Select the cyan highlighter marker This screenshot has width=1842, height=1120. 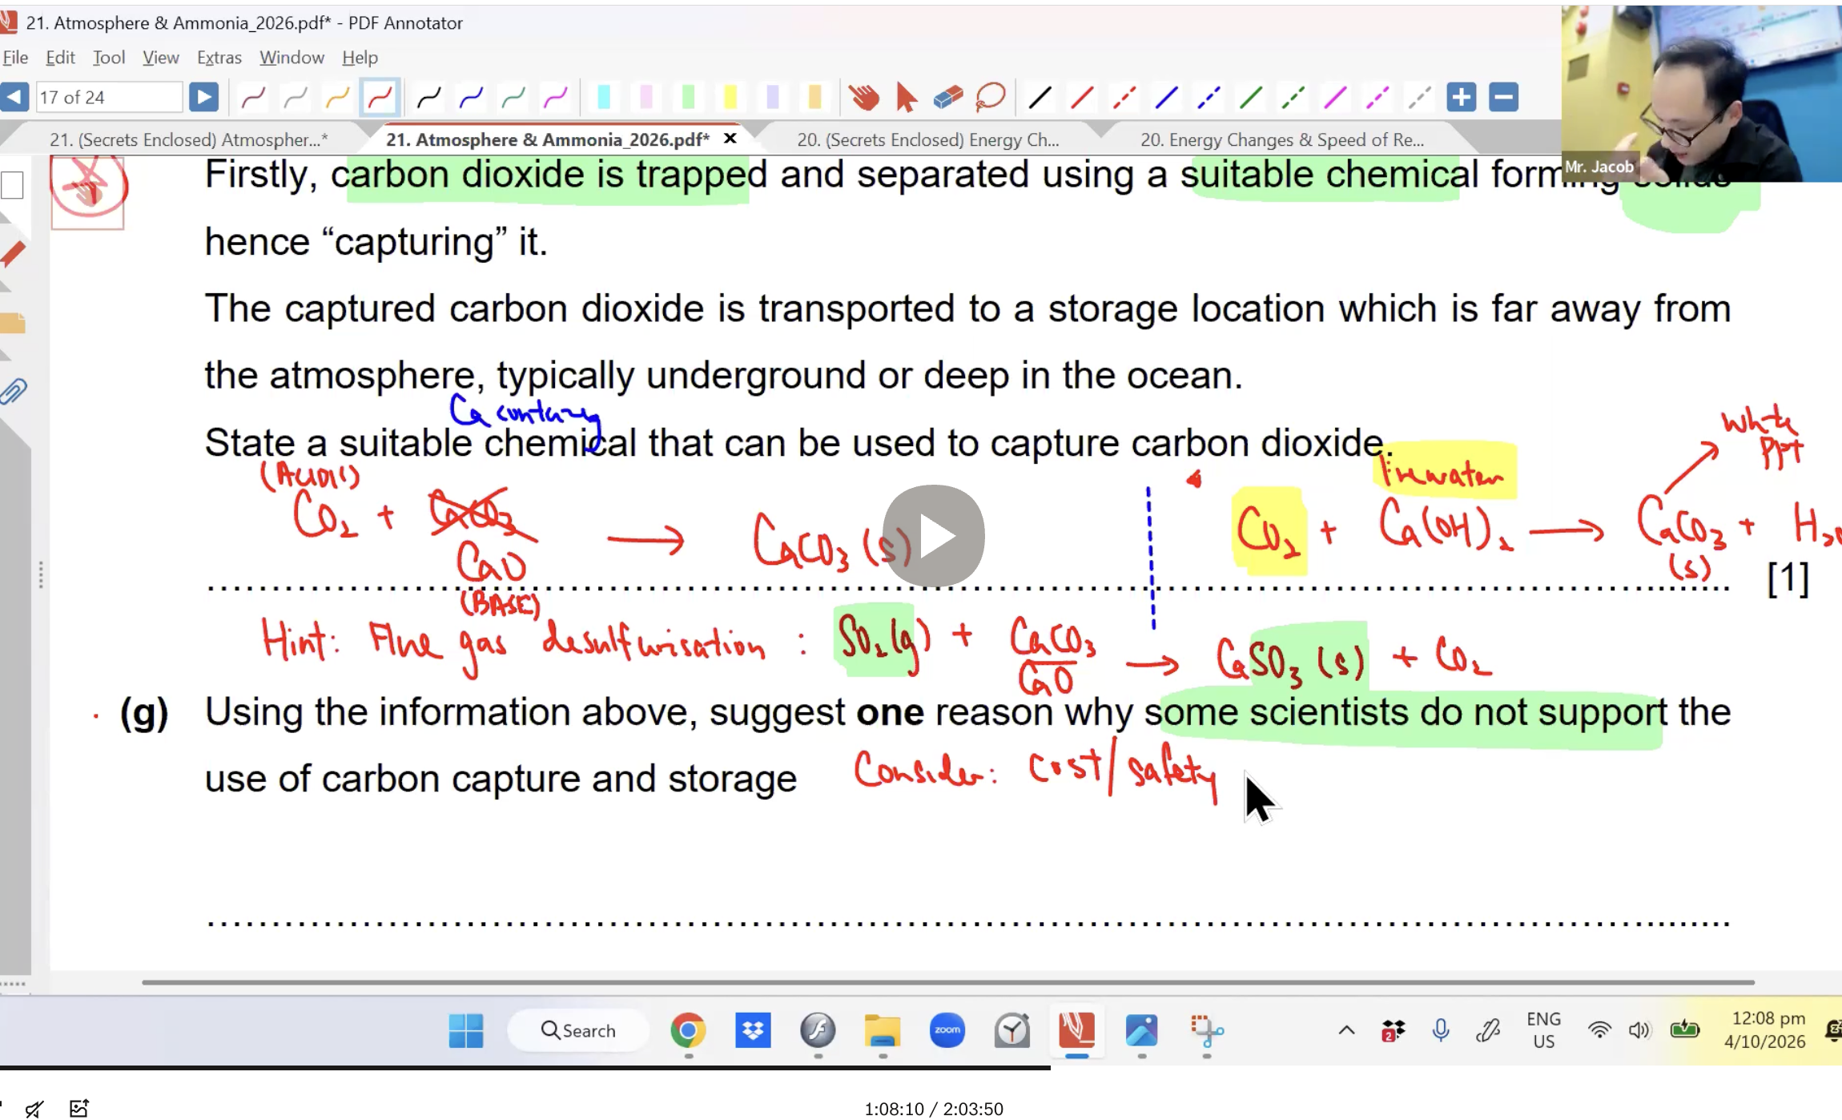[x=604, y=98]
